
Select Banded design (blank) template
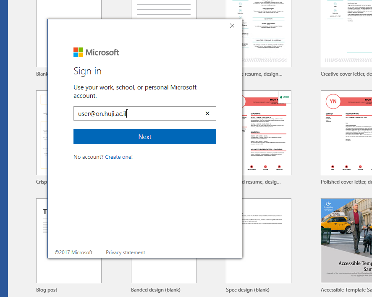point(164,271)
